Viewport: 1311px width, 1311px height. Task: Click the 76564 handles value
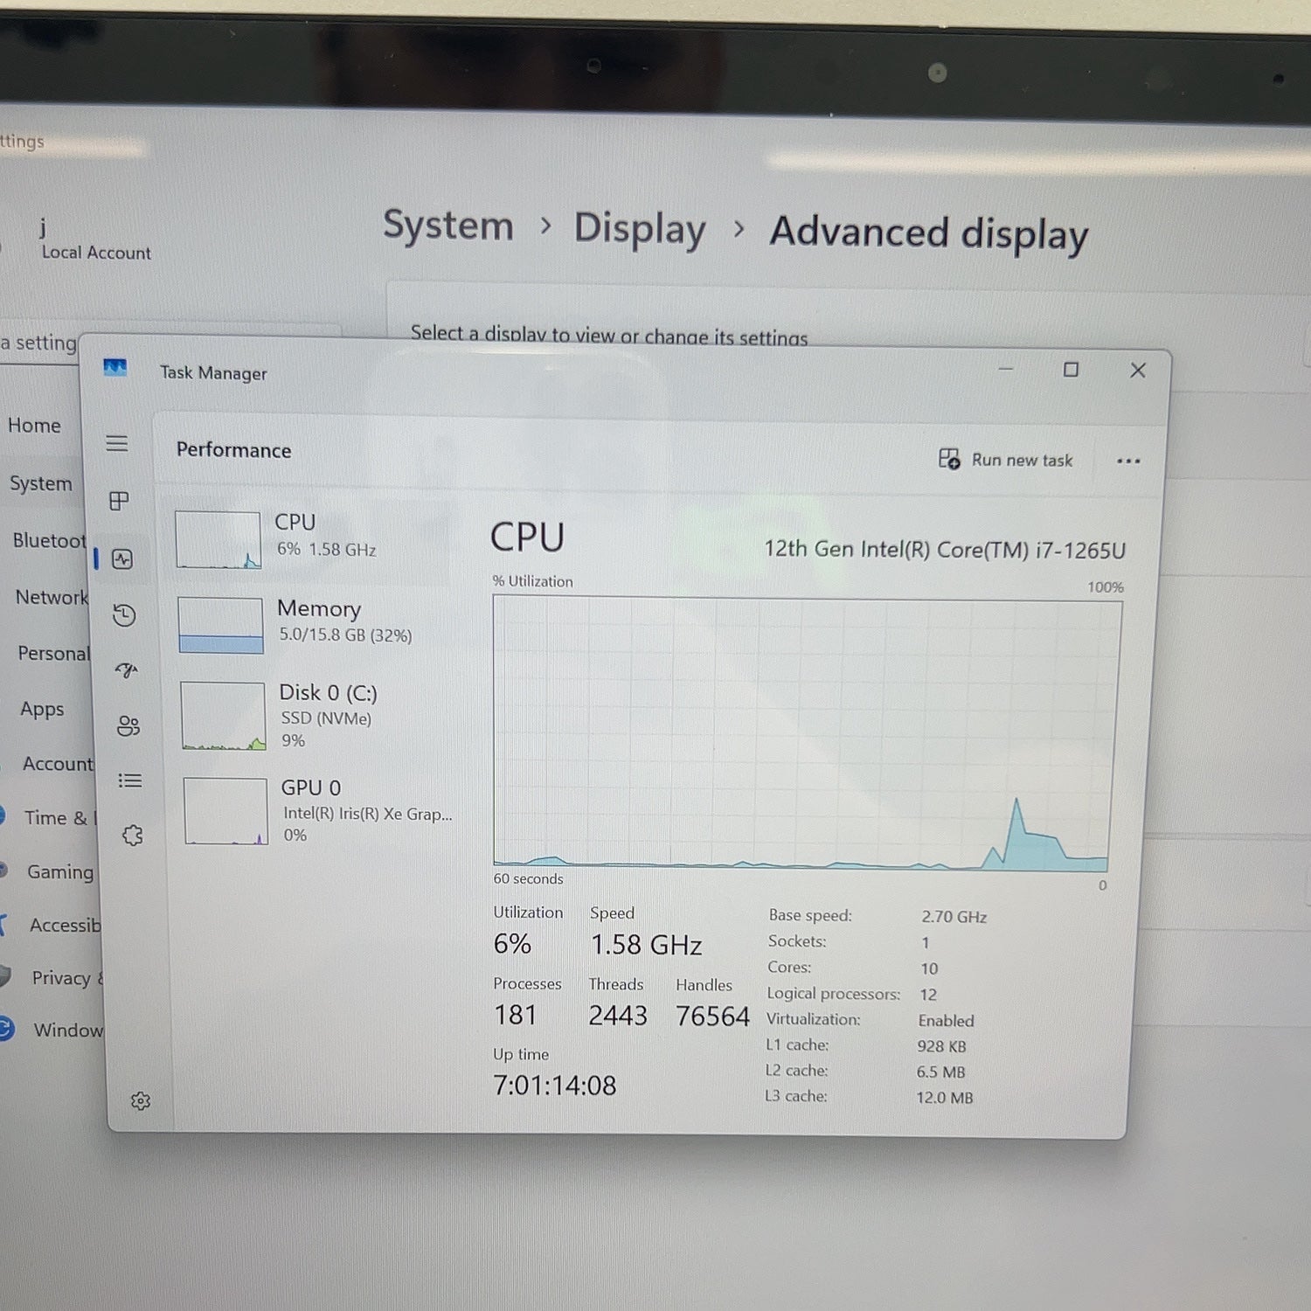712,1016
